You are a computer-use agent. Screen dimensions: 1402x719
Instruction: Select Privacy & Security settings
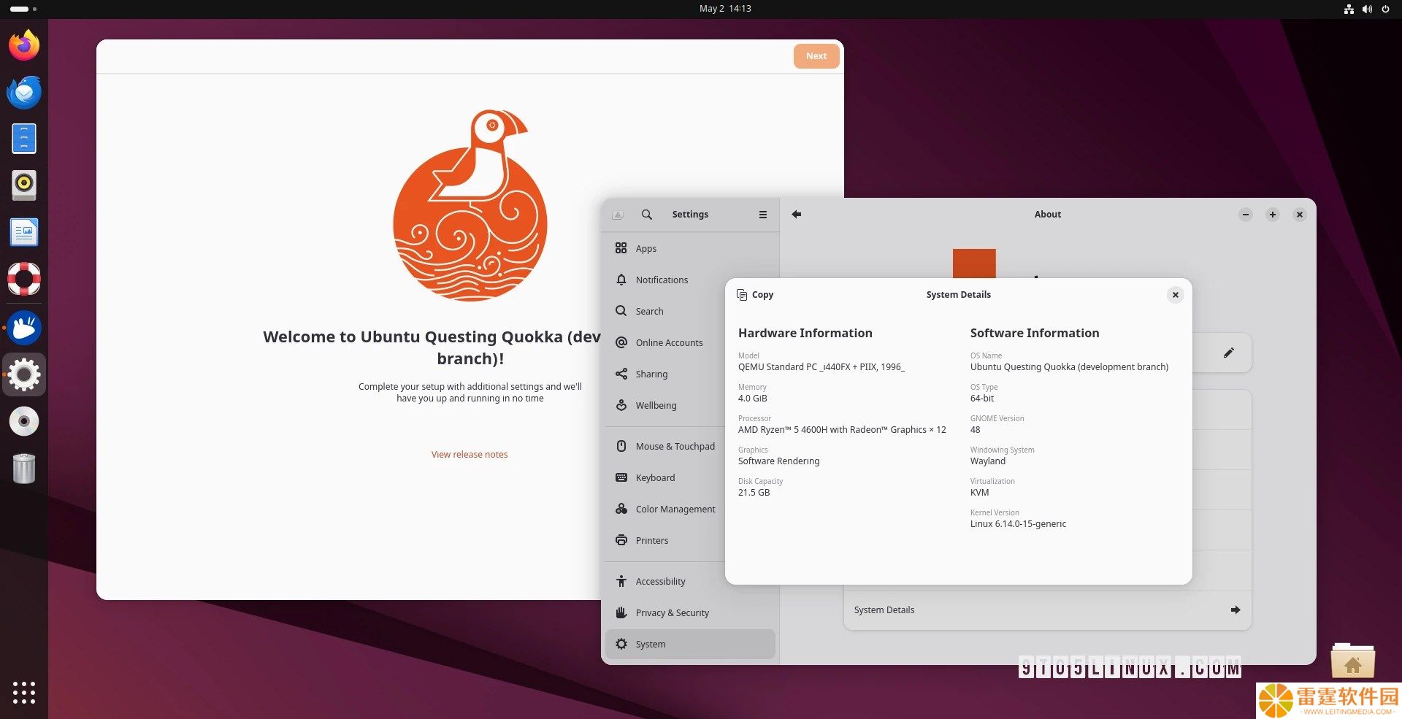(690, 612)
